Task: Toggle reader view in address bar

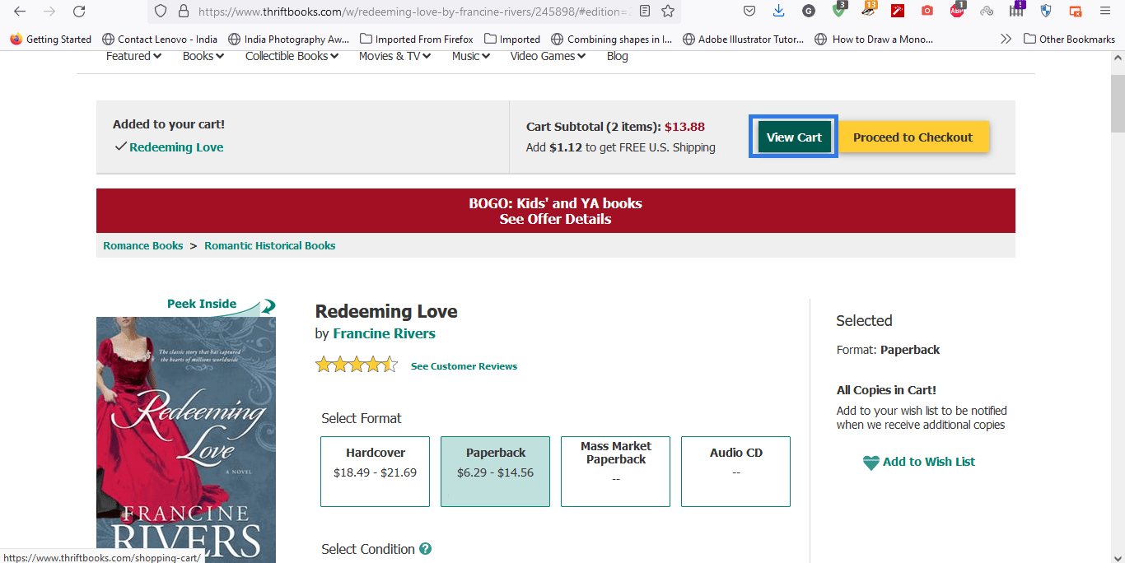Action: [645, 12]
